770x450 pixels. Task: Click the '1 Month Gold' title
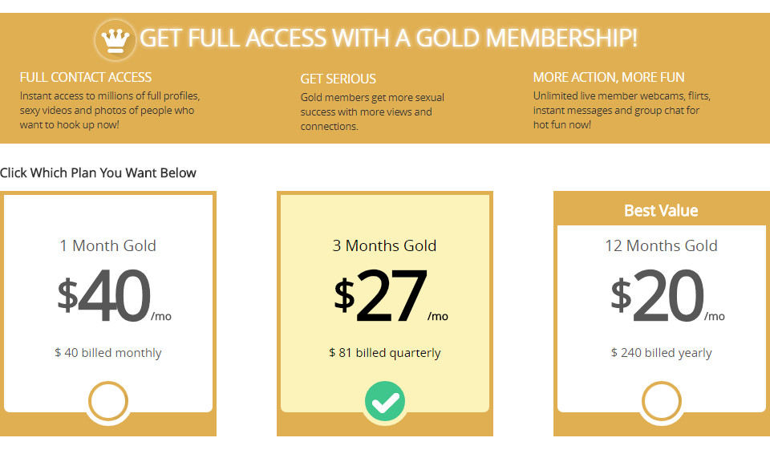108,245
